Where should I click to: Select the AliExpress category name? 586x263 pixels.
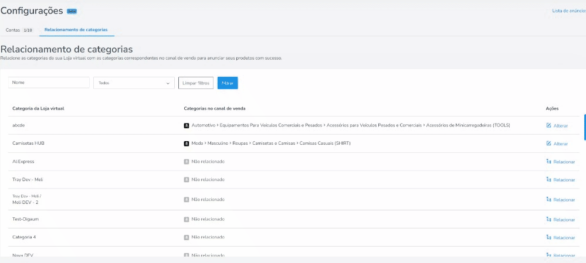click(23, 162)
